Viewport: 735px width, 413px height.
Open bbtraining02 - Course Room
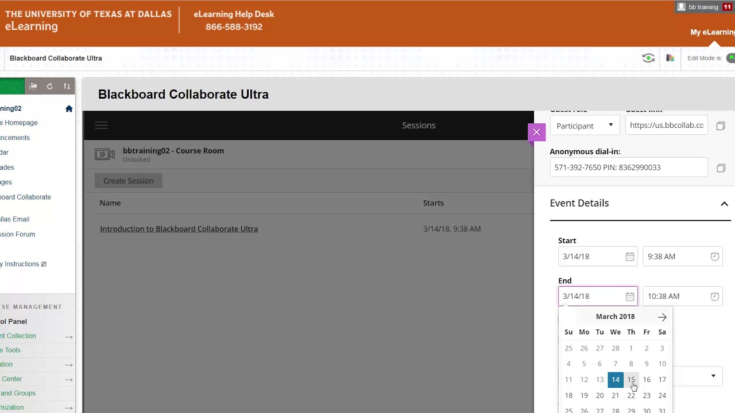[173, 151]
